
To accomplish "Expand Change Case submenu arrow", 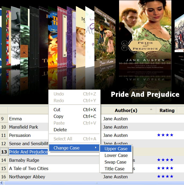I will (x=96, y=148).
